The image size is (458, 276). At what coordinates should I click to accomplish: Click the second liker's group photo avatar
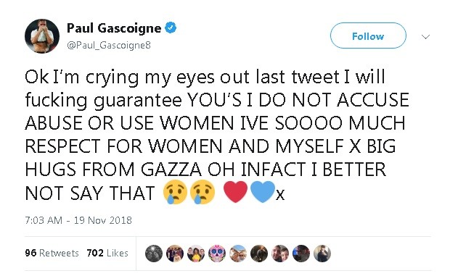[x=175, y=254]
